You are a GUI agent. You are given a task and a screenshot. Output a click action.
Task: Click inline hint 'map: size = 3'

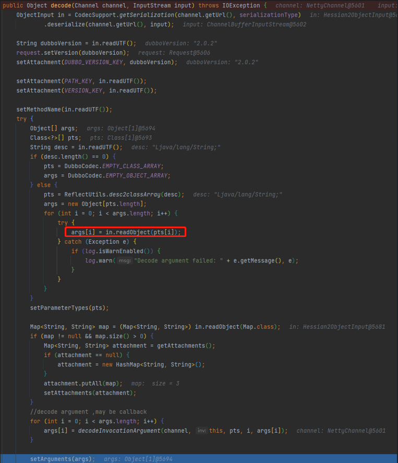tap(155, 383)
